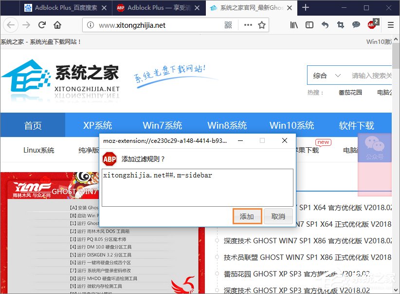
Task: Open the new tab plus button
Action: (x=305, y=8)
